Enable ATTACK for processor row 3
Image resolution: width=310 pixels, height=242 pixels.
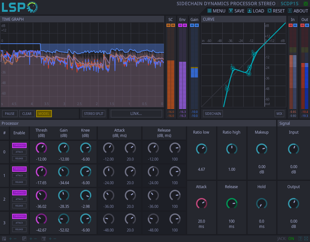point(19,223)
